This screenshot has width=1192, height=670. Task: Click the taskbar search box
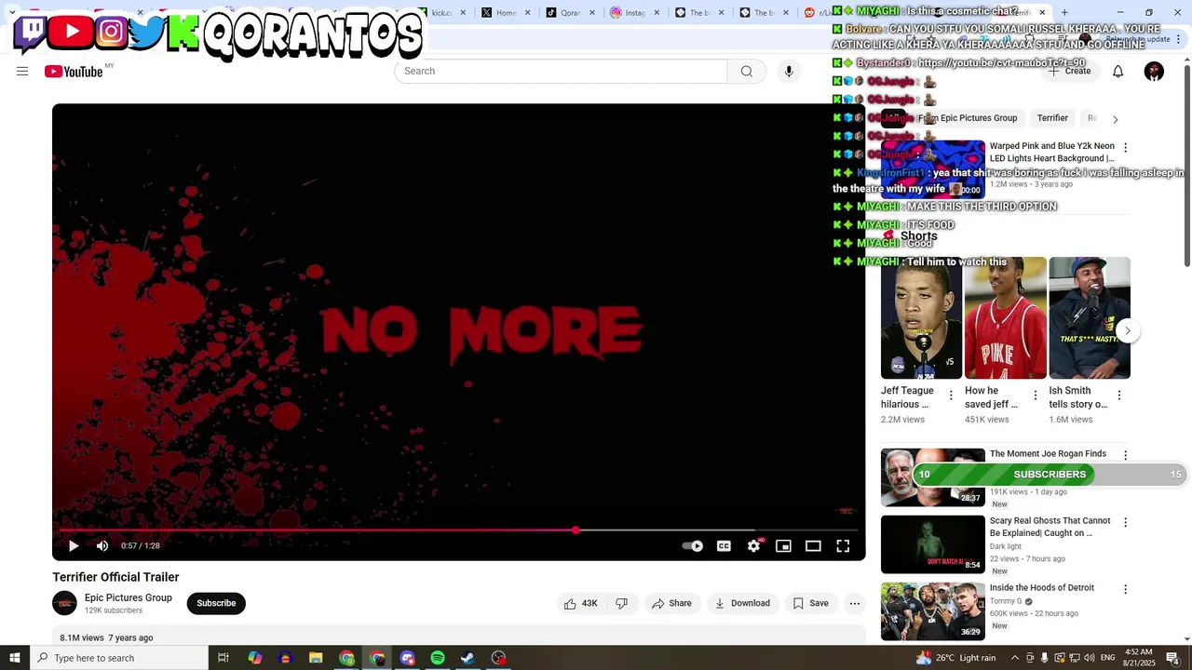click(x=118, y=658)
